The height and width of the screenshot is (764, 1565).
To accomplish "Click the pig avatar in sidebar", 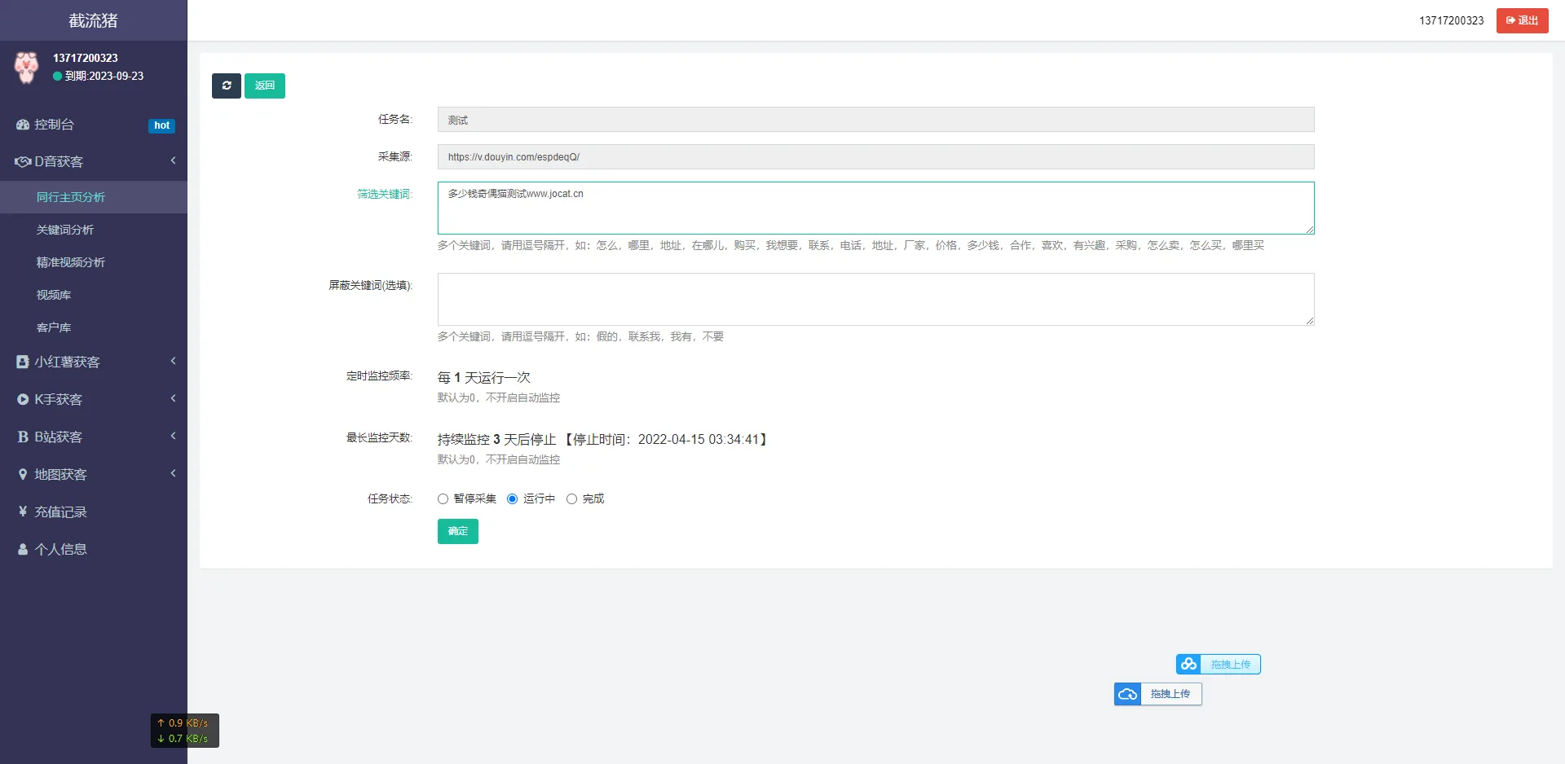I will click(27, 67).
